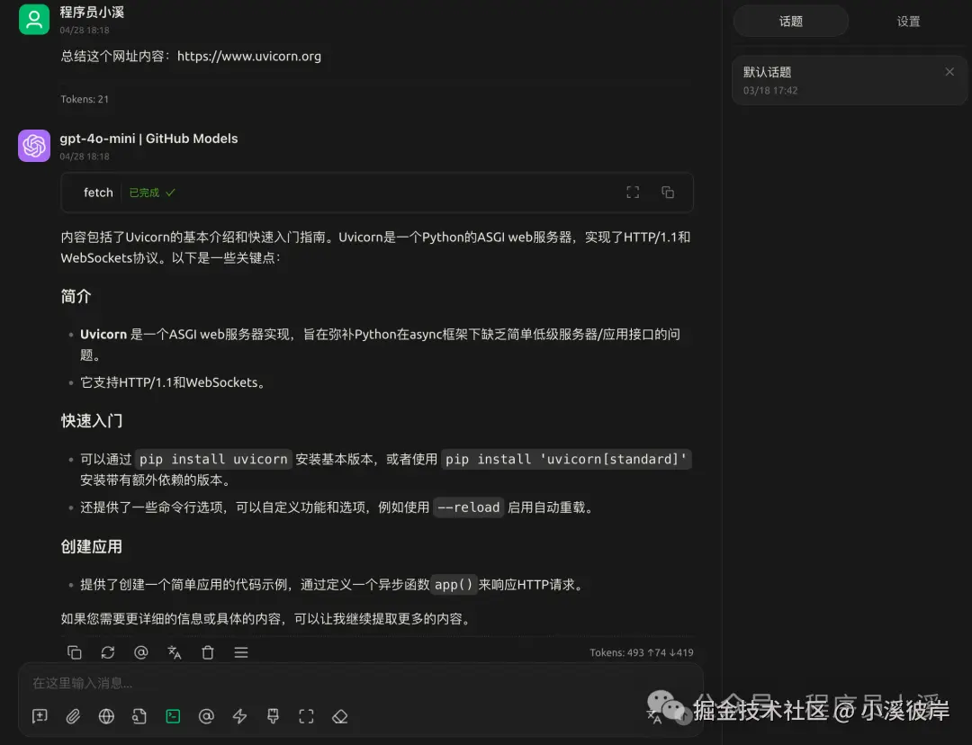Select the 默认话题 topic
Screen dimensions: 972x745
pyautogui.click(x=850, y=81)
